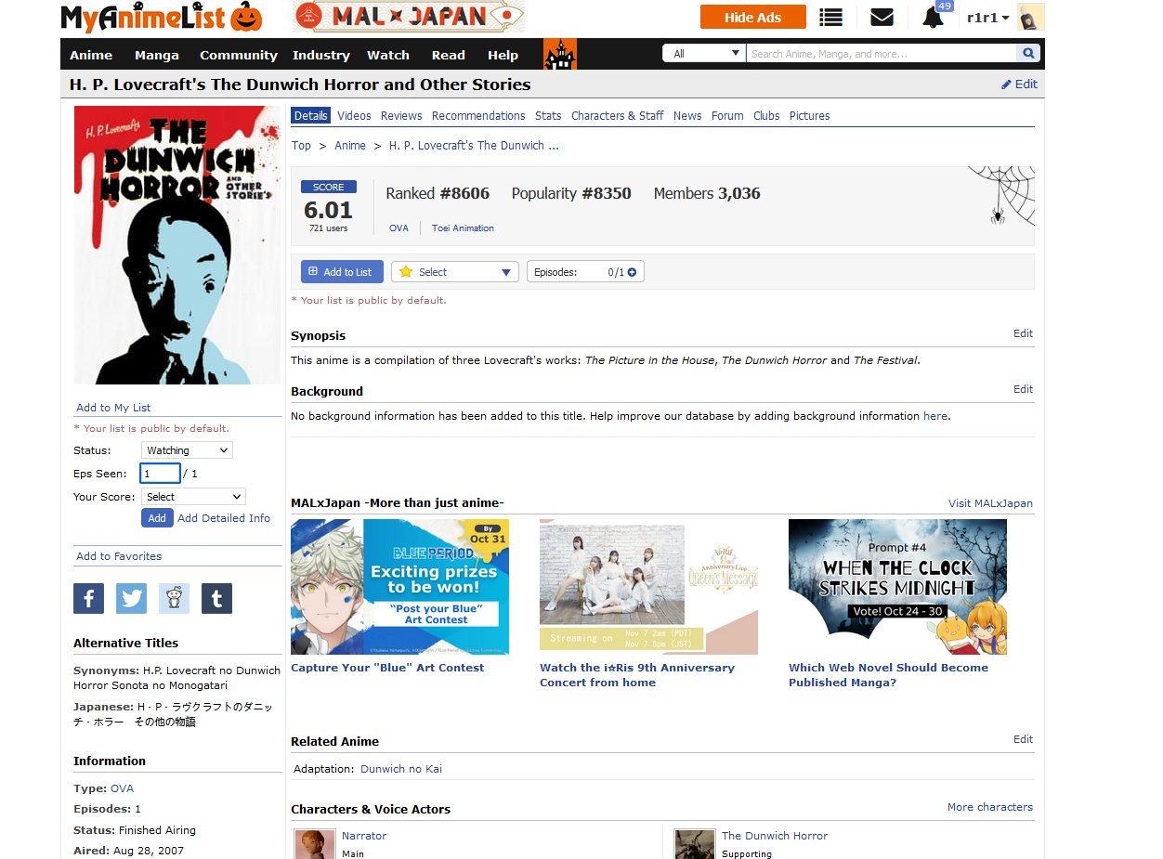
Task: Open the When the Clock Strikes Midnight thumbnail
Action: tap(897, 587)
